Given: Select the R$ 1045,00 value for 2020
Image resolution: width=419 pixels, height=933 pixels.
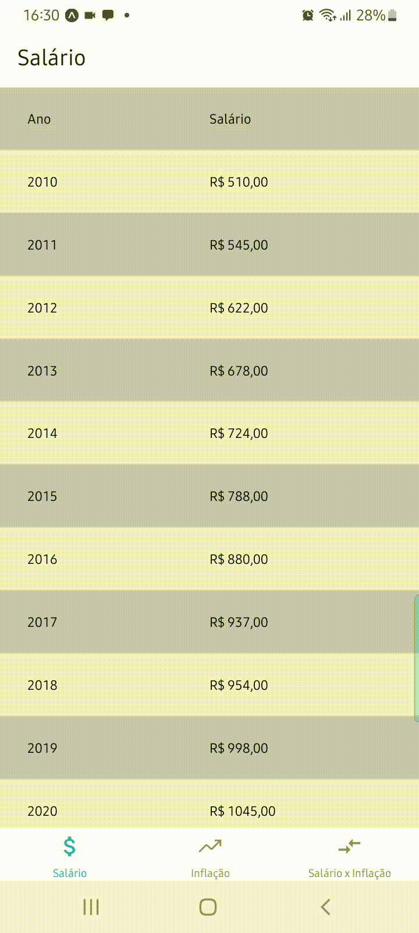Looking at the screenshot, I should (x=242, y=811).
